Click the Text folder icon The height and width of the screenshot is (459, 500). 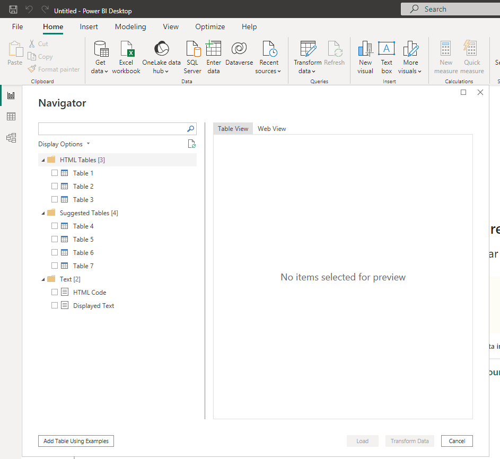[51, 279]
